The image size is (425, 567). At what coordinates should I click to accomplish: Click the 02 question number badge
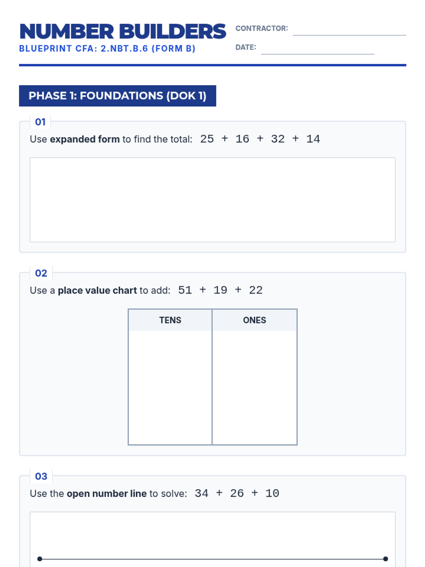pos(41,273)
